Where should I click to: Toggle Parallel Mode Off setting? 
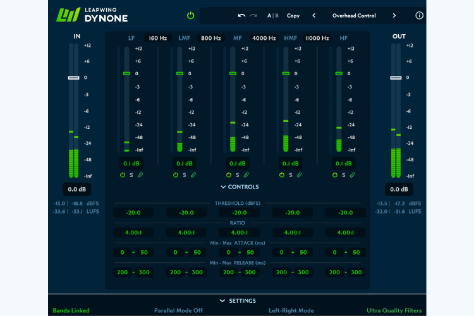click(x=178, y=310)
